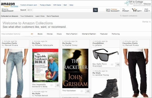152x98 pixels.
Task: Add Vegetable Gardener's Bible with plus icon
Action: [x=58, y=85]
